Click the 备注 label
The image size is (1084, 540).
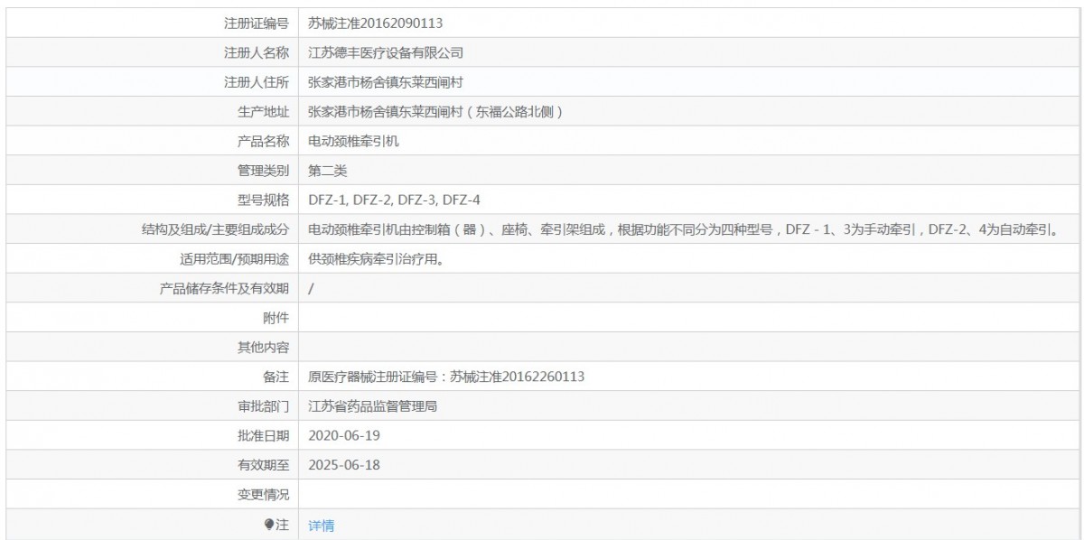pos(276,377)
